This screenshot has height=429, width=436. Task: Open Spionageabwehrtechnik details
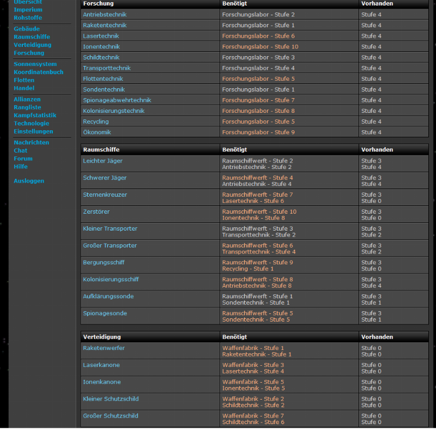117,100
